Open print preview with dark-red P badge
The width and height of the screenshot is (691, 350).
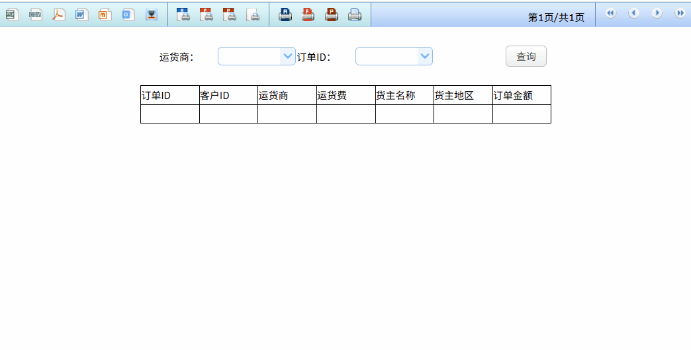tap(229, 15)
